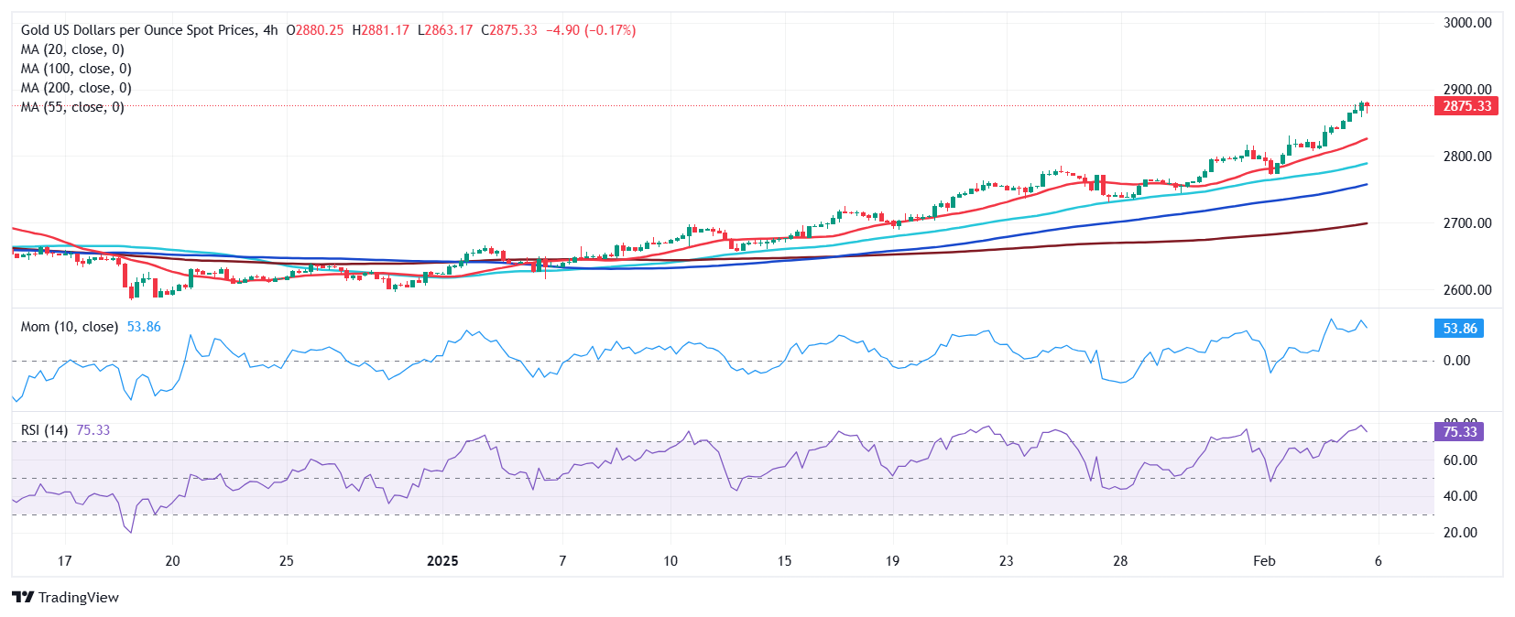Select the Feb date marker on time axis
Image resolution: width=1515 pixels, height=617 pixels.
pos(1264,561)
